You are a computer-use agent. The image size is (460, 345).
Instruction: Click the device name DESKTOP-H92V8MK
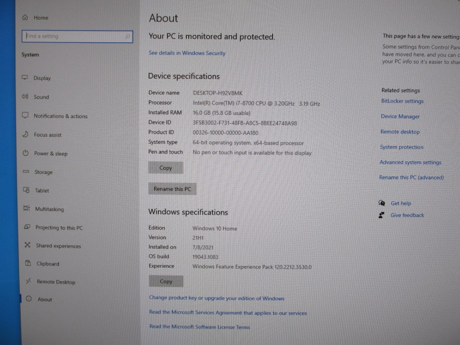[x=218, y=93]
